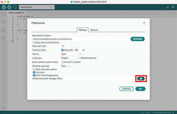Toggle the Auto save checkbox

[34, 72]
